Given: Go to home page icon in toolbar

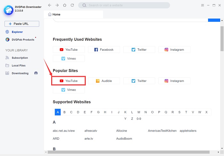Looking at the screenshot, I should pyautogui.click(x=65, y=5).
